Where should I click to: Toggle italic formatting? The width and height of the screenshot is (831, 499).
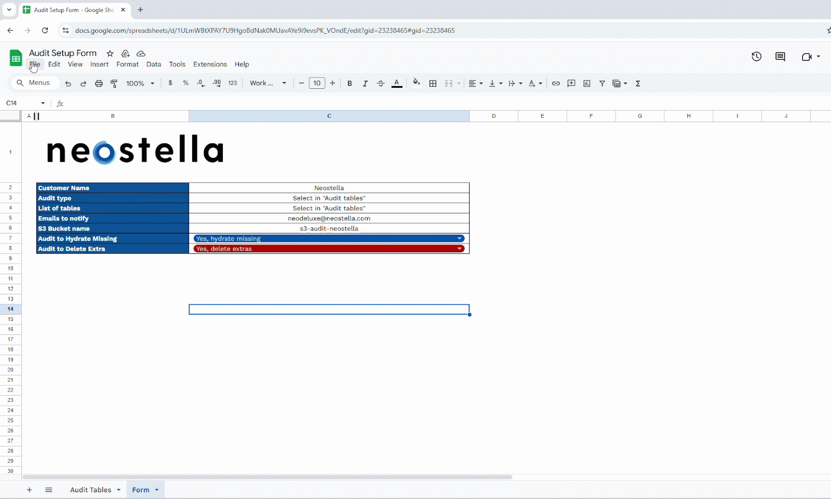[365, 84]
